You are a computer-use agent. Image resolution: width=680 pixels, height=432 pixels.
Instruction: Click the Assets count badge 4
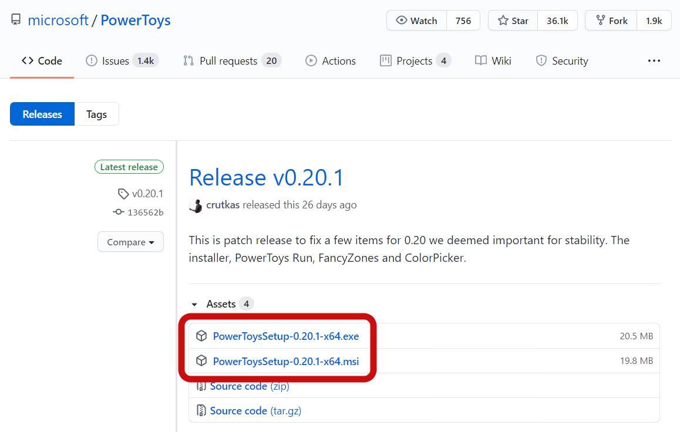246,303
